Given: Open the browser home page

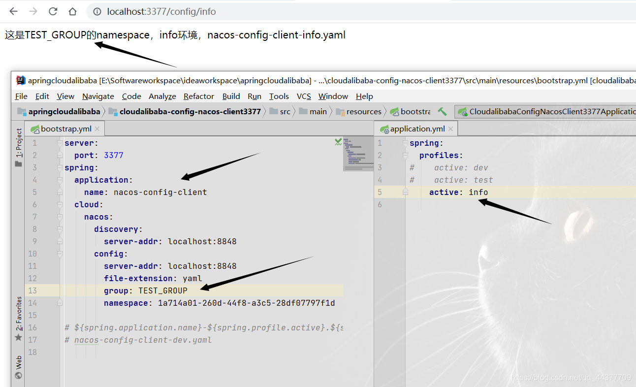Looking at the screenshot, I should click(x=72, y=11).
